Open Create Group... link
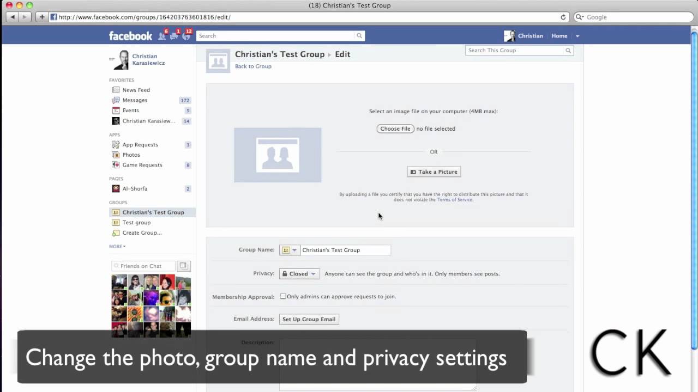Viewport: 698px width, 392px height. (x=142, y=233)
